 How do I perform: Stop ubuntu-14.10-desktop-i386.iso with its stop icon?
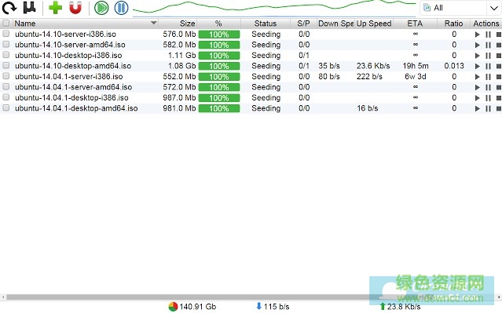(x=499, y=56)
